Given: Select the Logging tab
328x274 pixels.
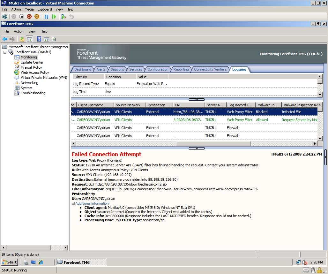Looking at the screenshot, I should pyautogui.click(x=239, y=69).
